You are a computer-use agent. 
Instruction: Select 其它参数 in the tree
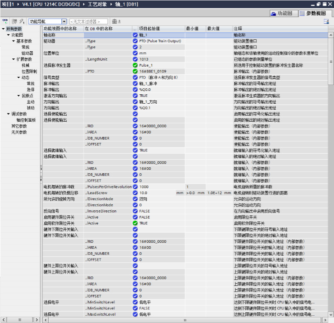(19, 126)
